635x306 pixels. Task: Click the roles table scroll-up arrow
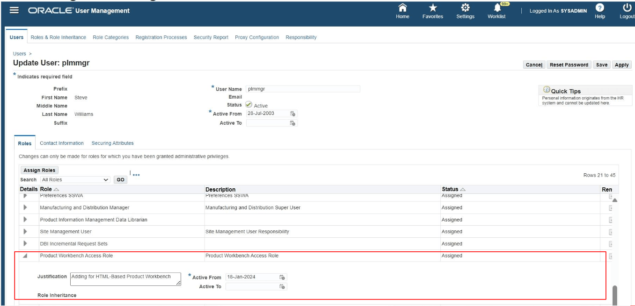615,200
